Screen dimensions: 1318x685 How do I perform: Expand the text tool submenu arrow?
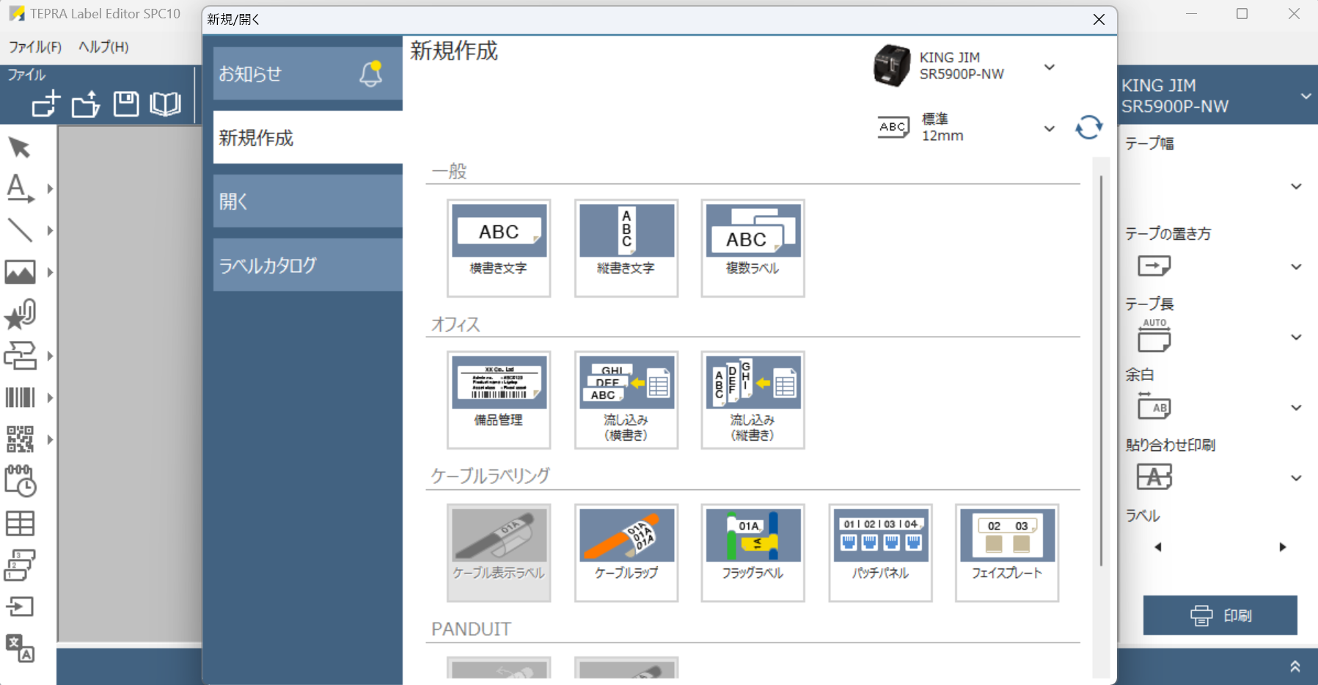tap(50, 188)
